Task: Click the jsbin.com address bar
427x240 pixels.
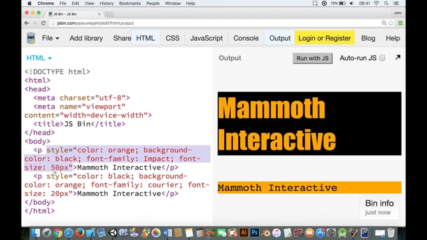Action: (215, 23)
